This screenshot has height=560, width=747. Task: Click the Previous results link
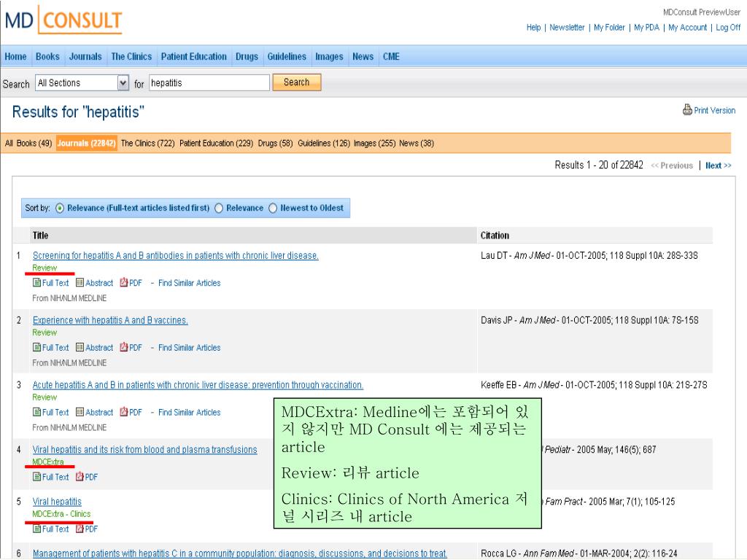click(x=672, y=166)
